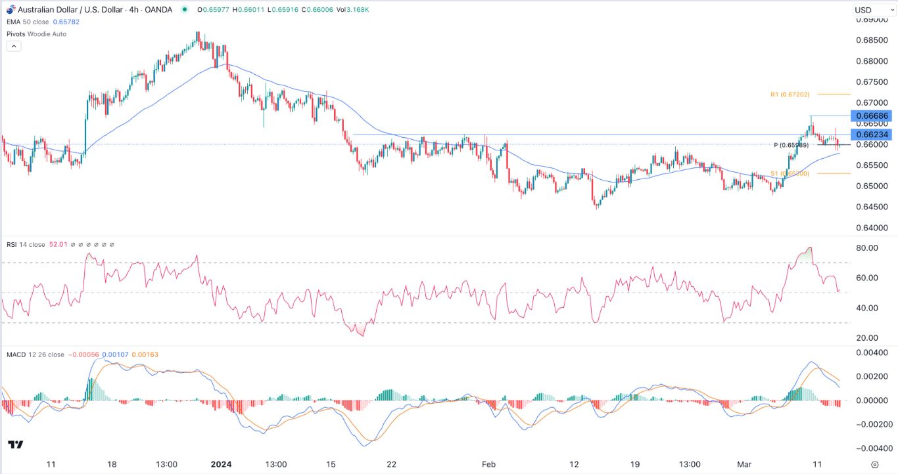Click the TradingView logo in the corner
898x474 pixels.
point(16,445)
